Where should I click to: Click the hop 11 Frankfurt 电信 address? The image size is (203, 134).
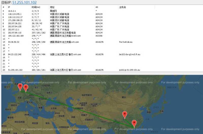click(x=63, y=33)
